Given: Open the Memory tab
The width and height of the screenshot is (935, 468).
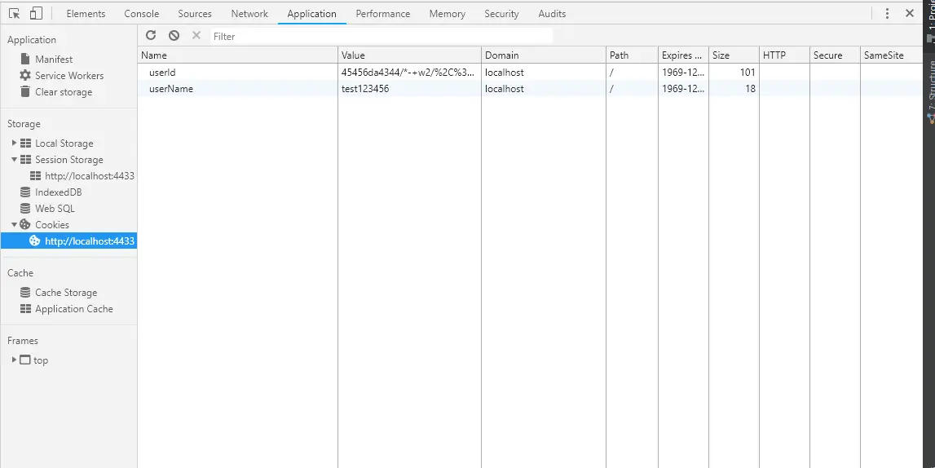Looking at the screenshot, I should click(x=448, y=13).
